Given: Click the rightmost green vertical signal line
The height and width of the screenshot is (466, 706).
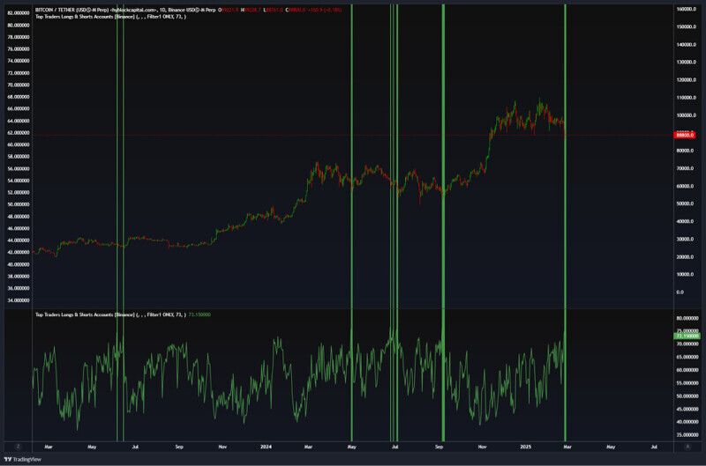Looking at the screenshot, I should pyautogui.click(x=565, y=220).
